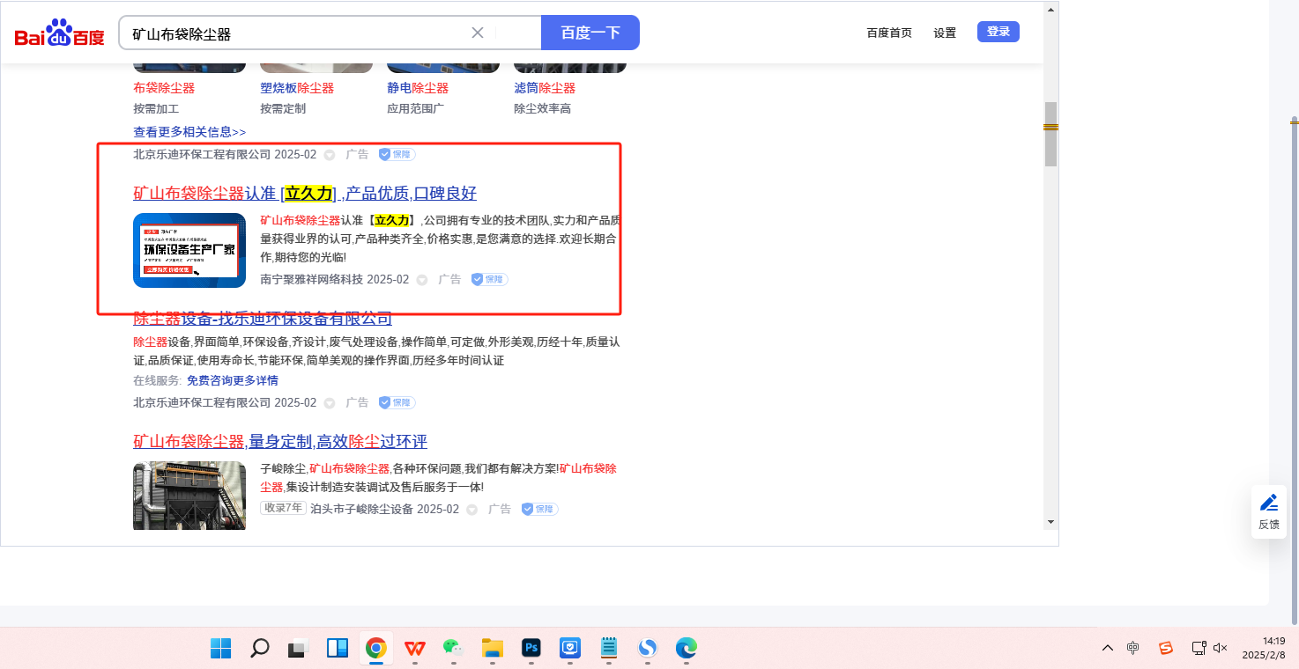Viewport: 1299px width, 669px height.
Task: Toggle the muted volume icon in tray
Action: 1221,648
